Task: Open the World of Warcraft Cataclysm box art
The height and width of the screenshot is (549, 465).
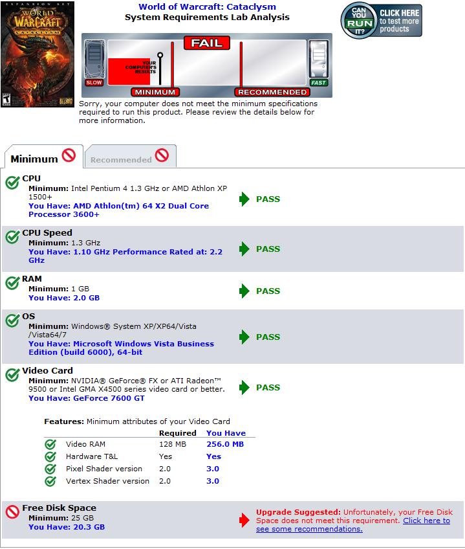Action: 38,54
